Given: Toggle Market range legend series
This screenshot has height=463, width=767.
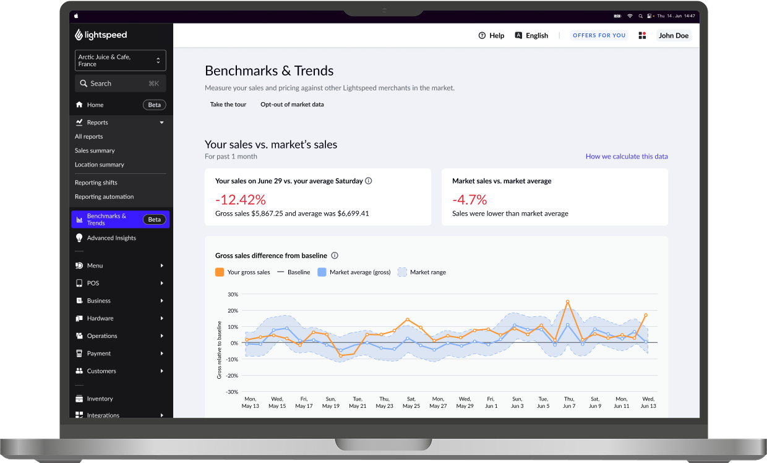Looking at the screenshot, I should 402,272.
